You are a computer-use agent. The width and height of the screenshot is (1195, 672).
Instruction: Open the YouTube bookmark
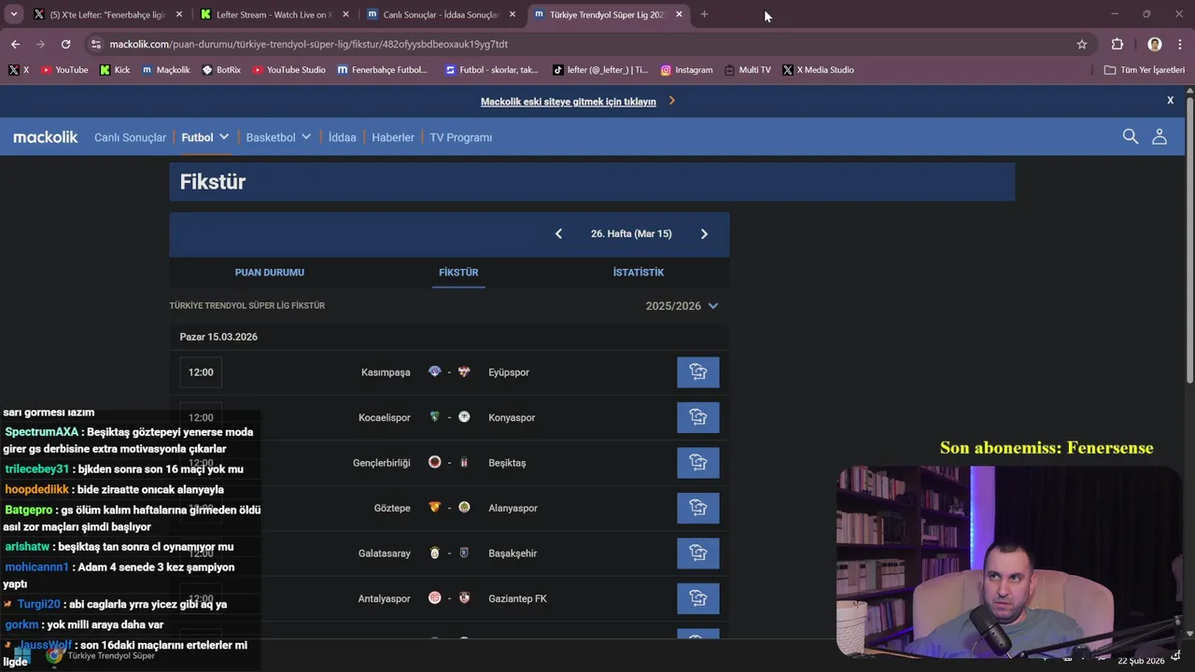coord(64,70)
